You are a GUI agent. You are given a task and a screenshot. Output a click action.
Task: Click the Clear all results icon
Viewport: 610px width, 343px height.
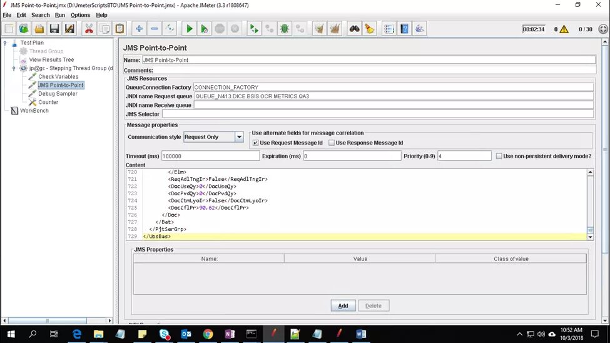pyautogui.click(x=335, y=28)
